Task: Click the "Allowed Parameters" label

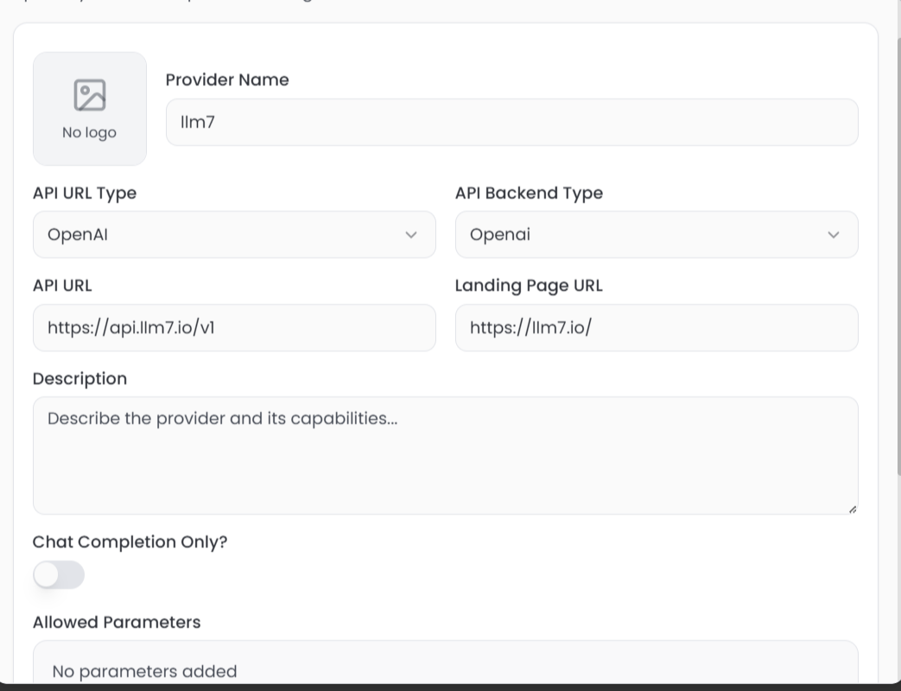Action: pyautogui.click(x=117, y=622)
